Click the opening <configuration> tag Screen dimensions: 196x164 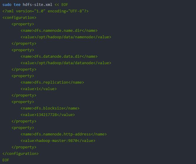click(x=19, y=18)
